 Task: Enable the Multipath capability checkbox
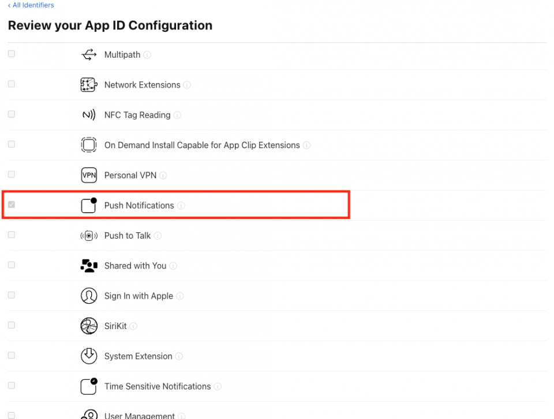coord(11,54)
